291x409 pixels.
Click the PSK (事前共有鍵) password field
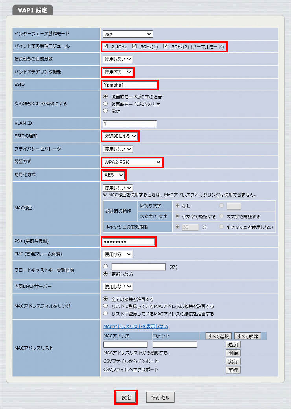[129, 242]
